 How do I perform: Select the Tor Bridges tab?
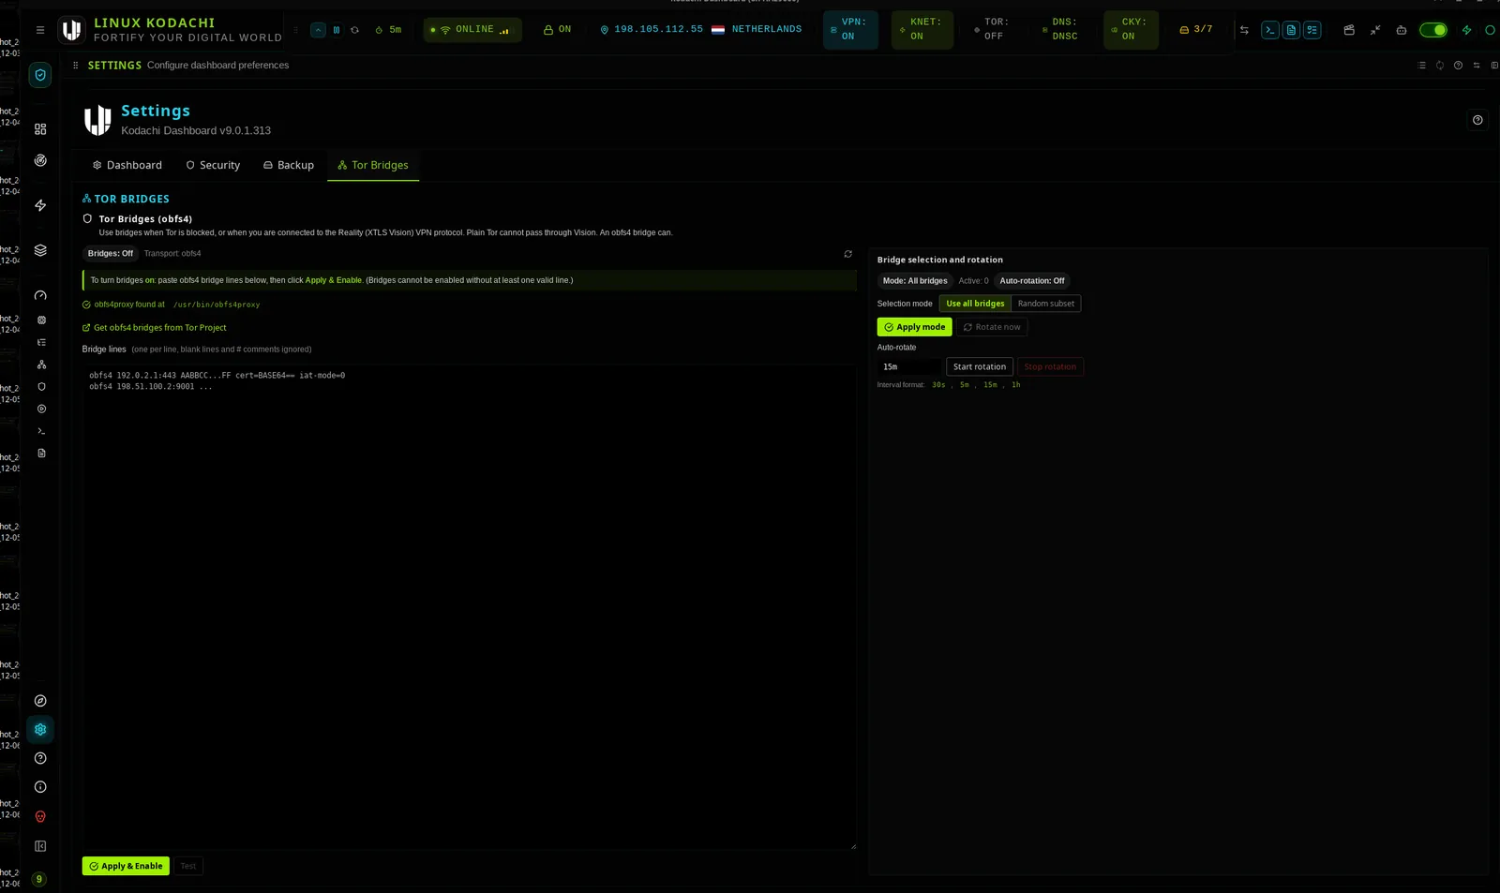tap(373, 165)
